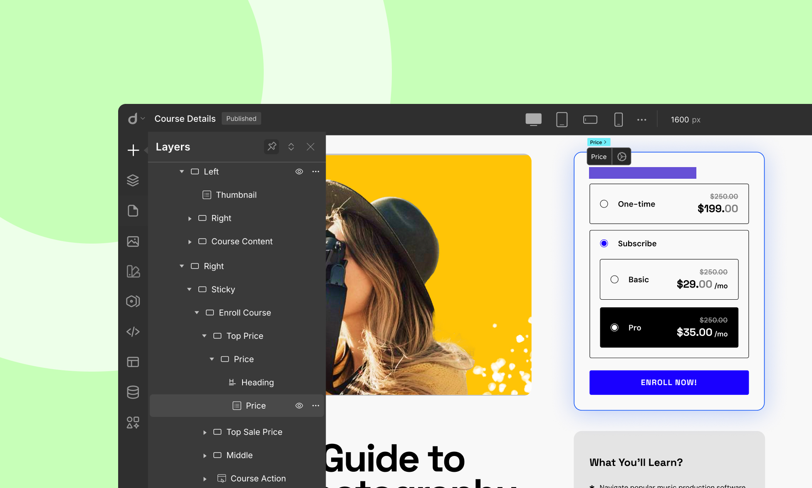812x488 pixels.
Task: Switch to mobile portrait viewport
Action: tap(619, 120)
